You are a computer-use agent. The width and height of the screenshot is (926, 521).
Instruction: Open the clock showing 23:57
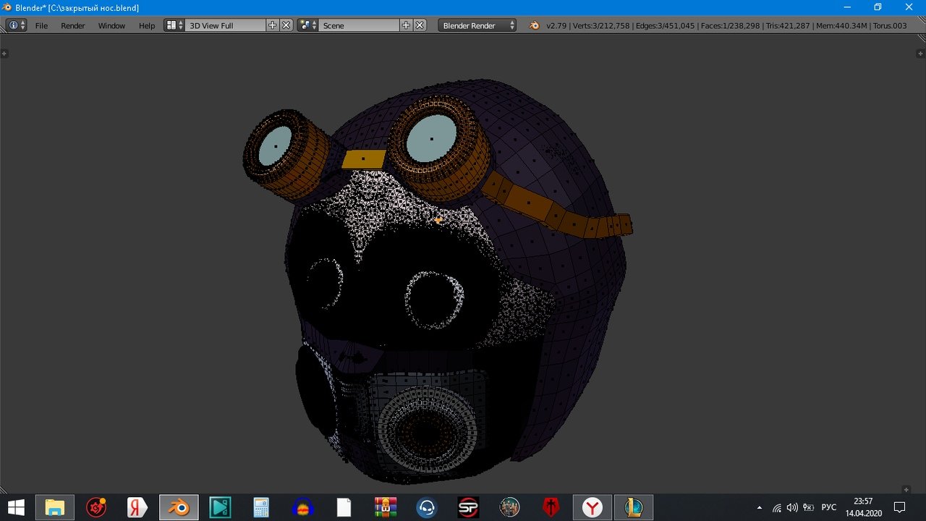[863, 507]
